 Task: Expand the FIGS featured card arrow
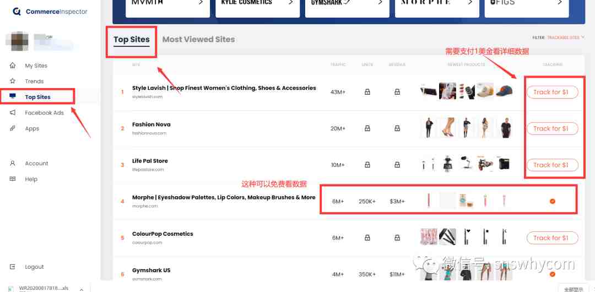(560, 2)
